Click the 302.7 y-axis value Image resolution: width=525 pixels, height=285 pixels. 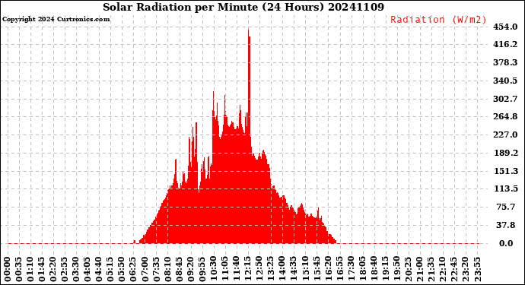(505, 99)
